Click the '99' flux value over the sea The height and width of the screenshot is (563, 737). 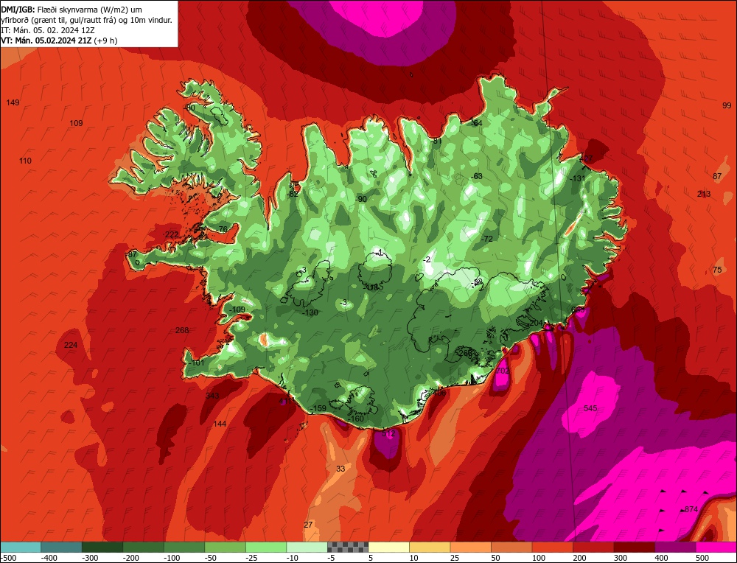[727, 105]
